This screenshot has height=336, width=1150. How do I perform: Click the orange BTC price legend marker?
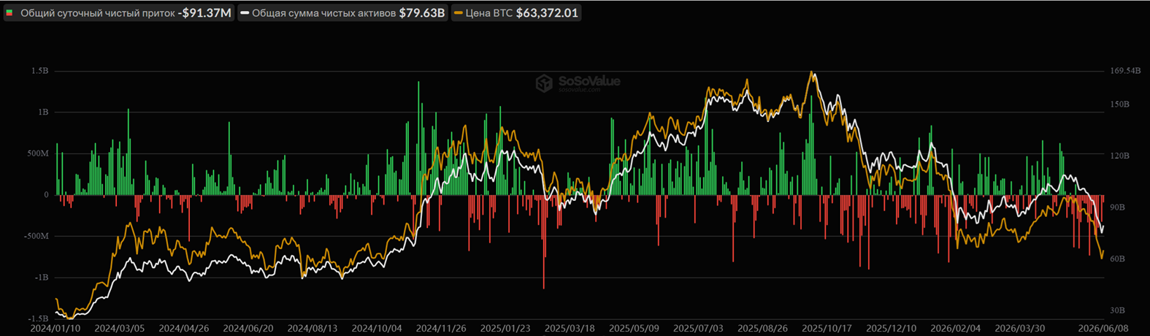click(458, 13)
